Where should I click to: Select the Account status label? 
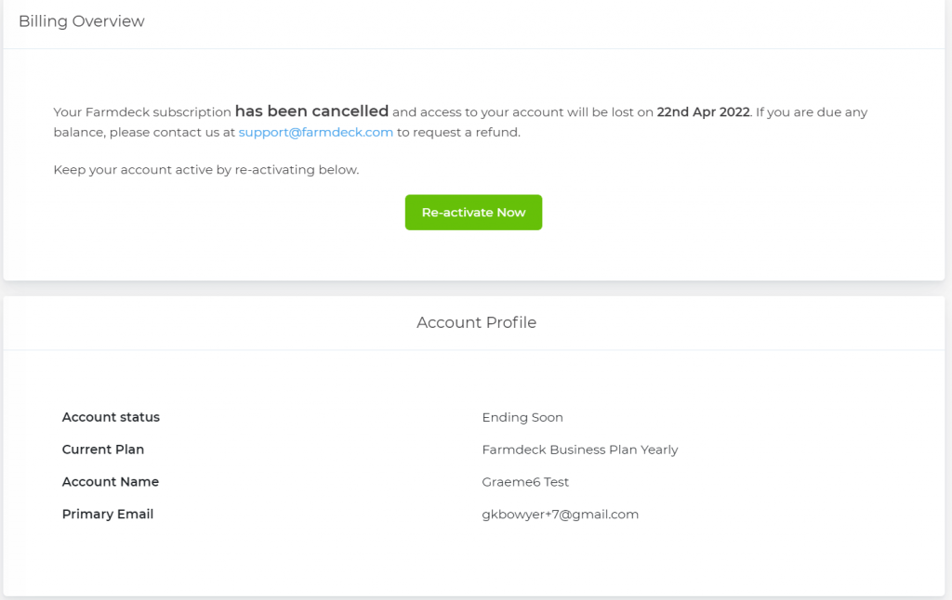tap(111, 418)
